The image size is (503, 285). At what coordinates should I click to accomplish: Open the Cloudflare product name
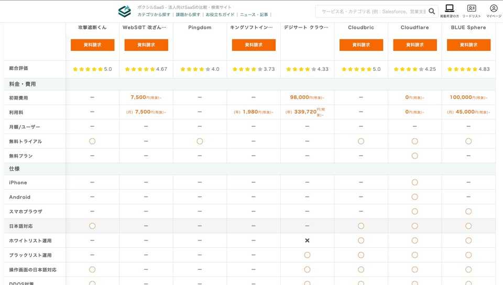[x=415, y=28]
